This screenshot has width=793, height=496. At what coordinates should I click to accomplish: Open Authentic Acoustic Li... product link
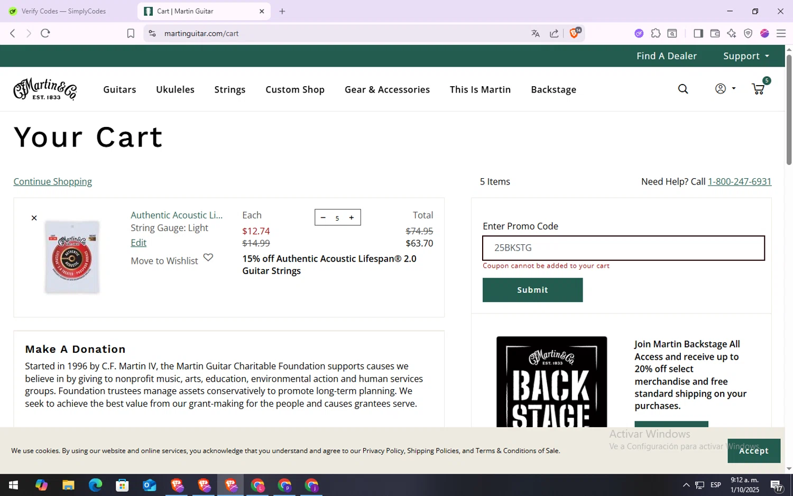point(177,215)
